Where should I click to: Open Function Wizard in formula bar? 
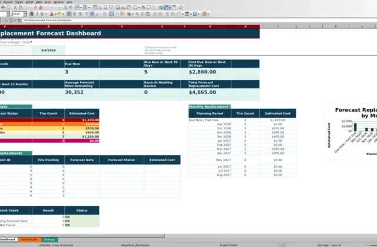(x=6, y=21)
